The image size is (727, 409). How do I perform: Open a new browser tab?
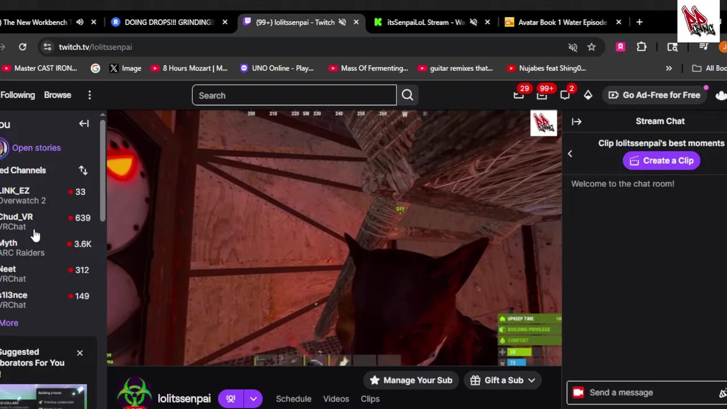pyautogui.click(x=639, y=22)
